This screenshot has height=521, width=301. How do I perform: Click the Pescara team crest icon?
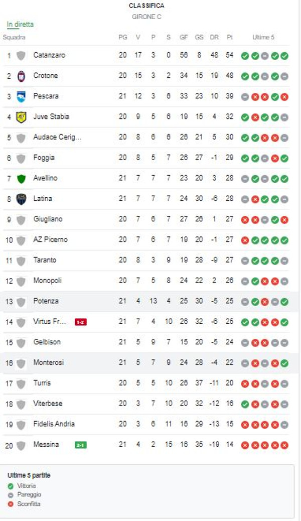[x=21, y=96]
